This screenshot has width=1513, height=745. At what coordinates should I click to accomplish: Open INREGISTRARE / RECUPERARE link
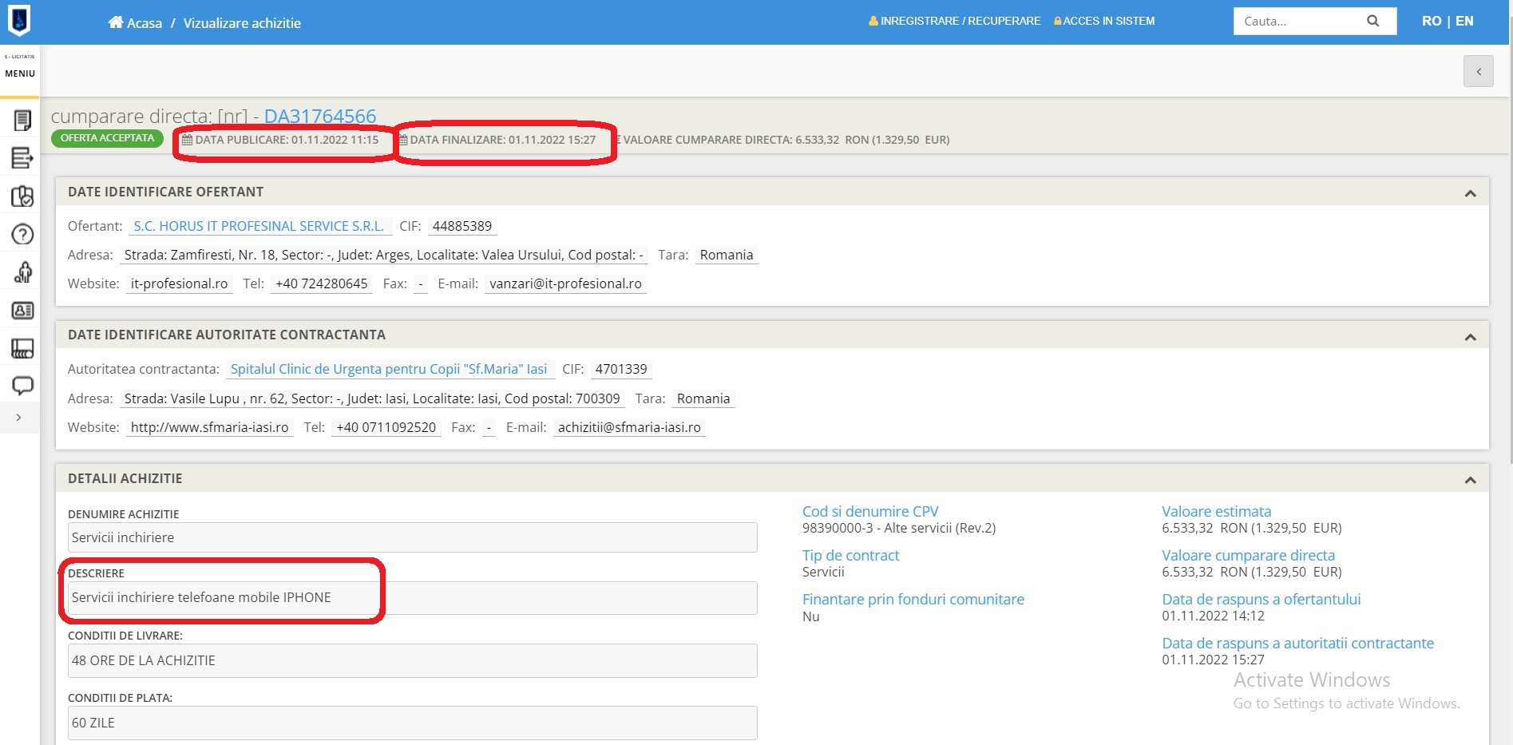click(960, 21)
